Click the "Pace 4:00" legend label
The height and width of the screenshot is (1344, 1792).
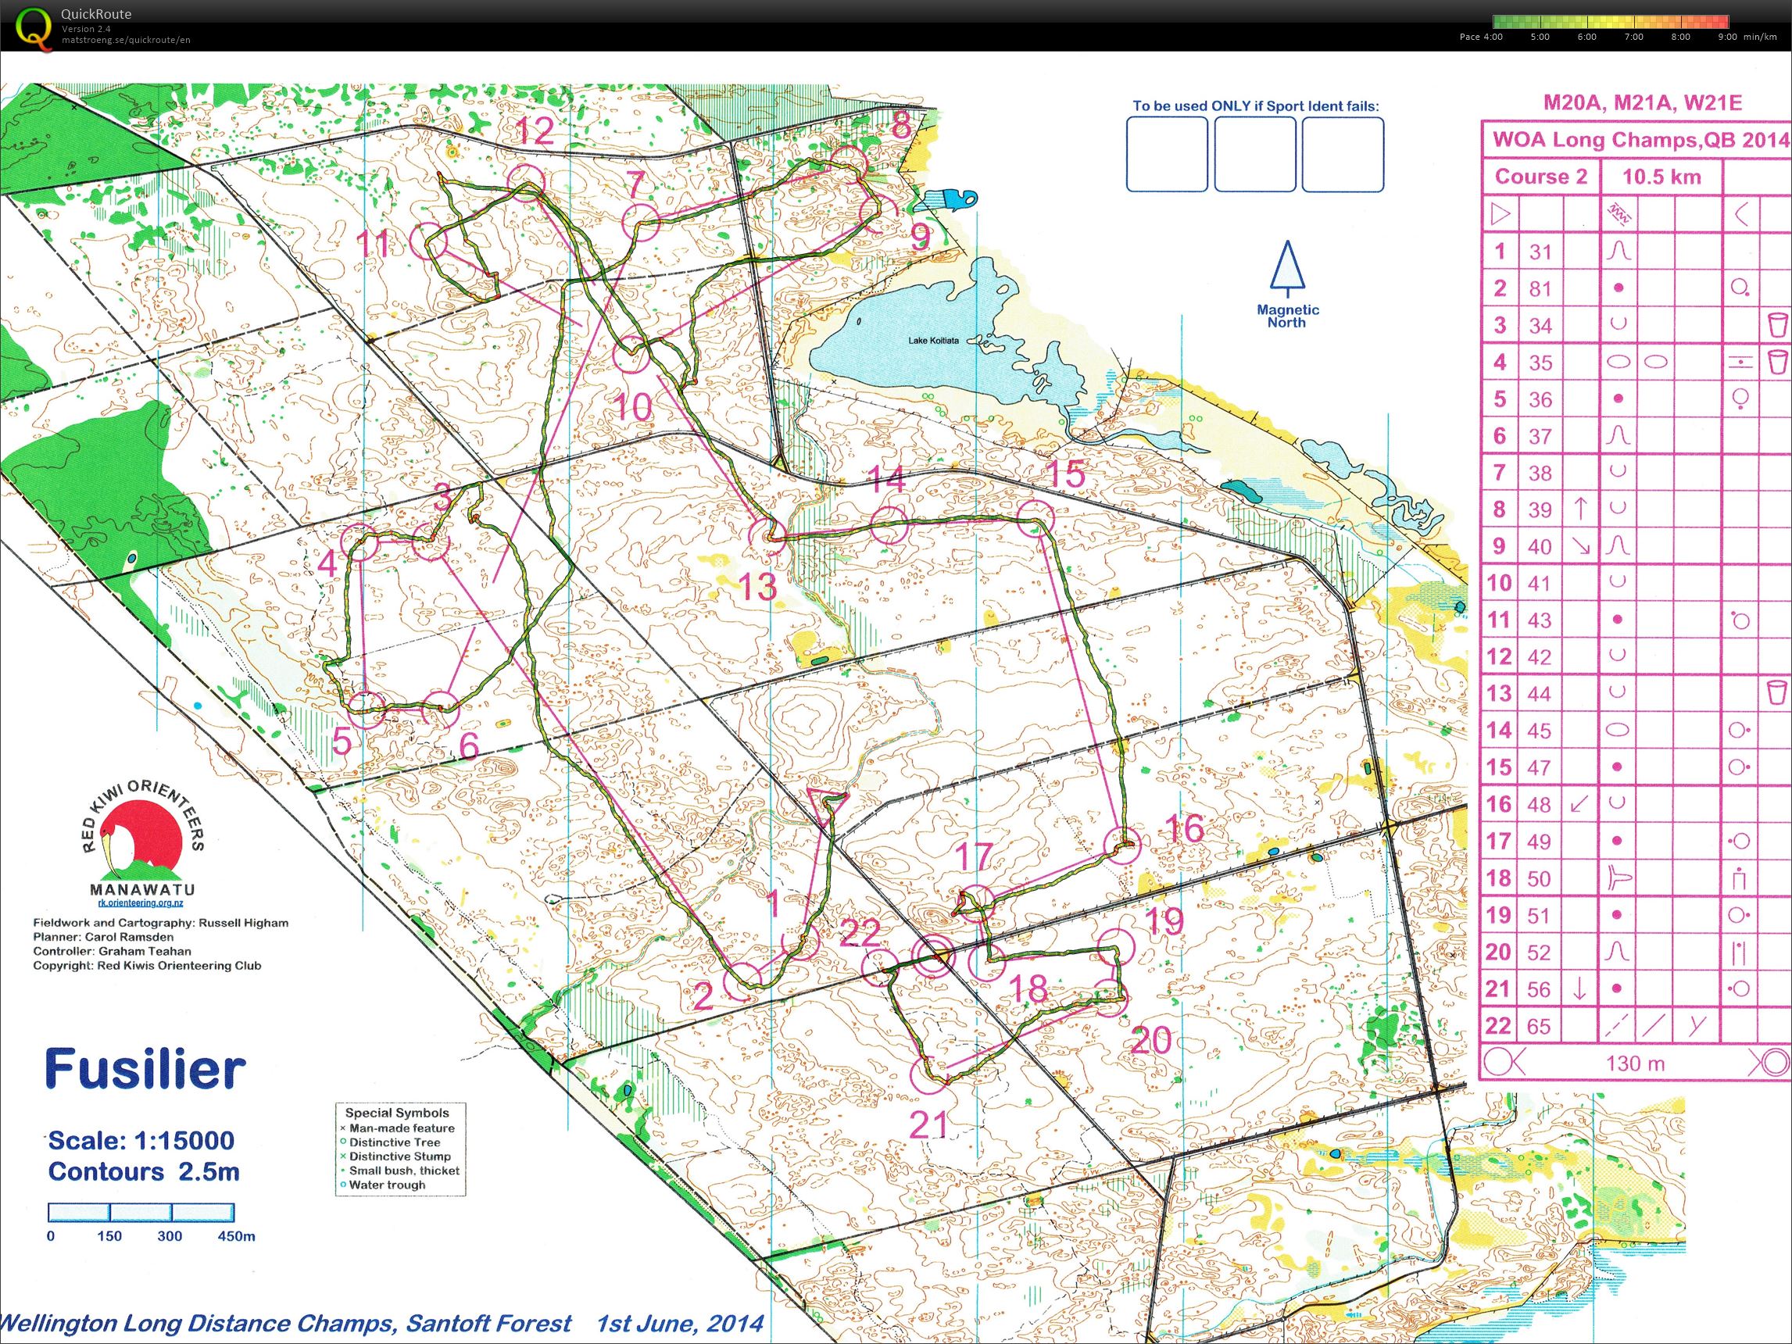tap(1481, 37)
